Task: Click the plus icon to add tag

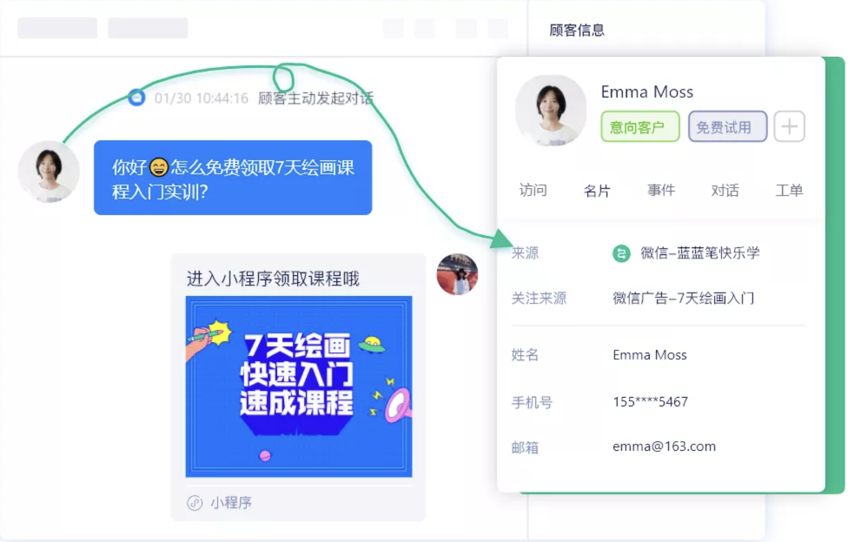Action: [789, 127]
